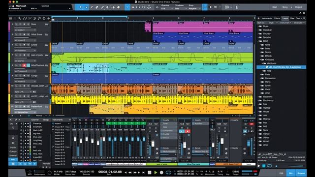315x177 pixels.
Task: Click the tempo value in the transport
Action: [x=235, y=172]
